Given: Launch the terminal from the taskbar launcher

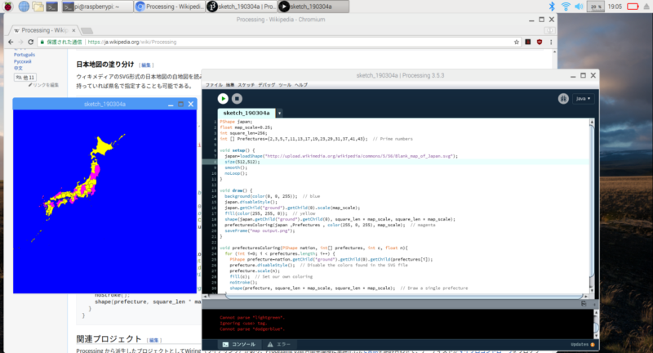Looking at the screenshot, I should coord(51,7).
